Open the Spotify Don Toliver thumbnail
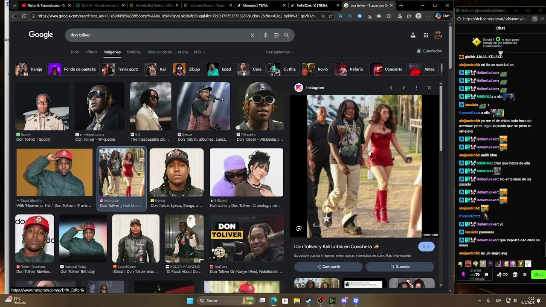The width and height of the screenshot is (546, 307). click(42, 107)
